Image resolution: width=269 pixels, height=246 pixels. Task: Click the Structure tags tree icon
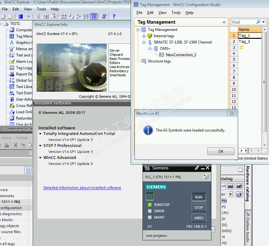coord(144,61)
